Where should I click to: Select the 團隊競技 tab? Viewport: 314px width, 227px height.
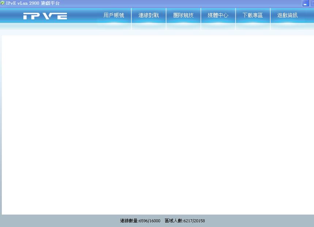(183, 15)
